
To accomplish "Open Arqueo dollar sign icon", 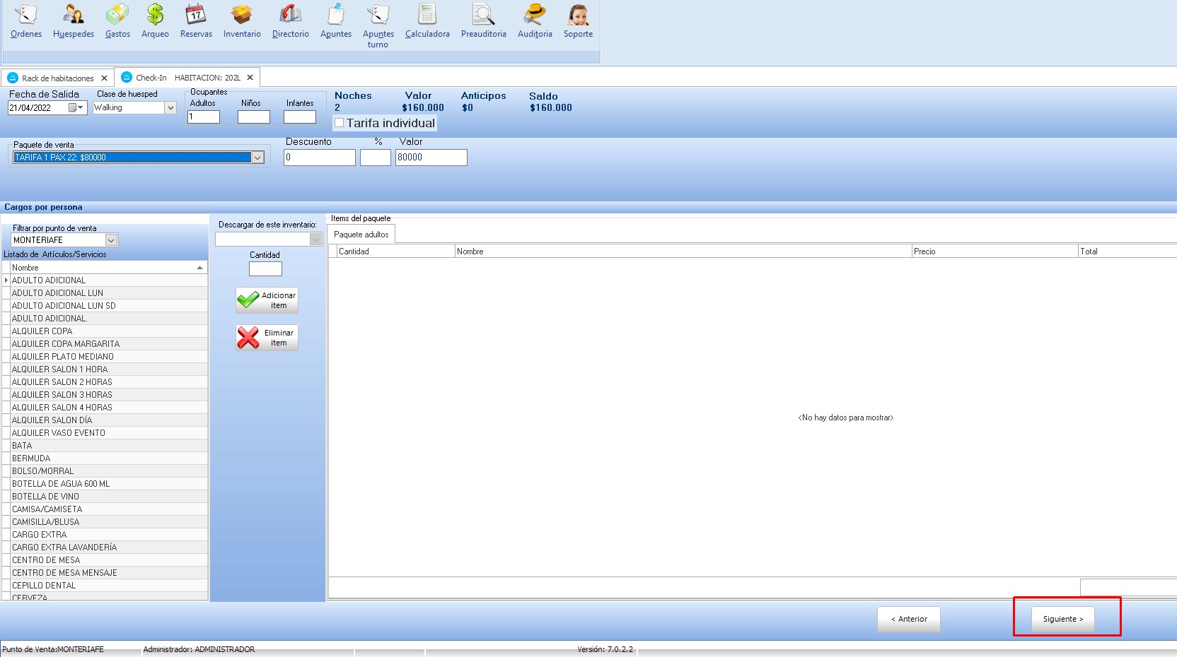I will [x=155, y=21].
